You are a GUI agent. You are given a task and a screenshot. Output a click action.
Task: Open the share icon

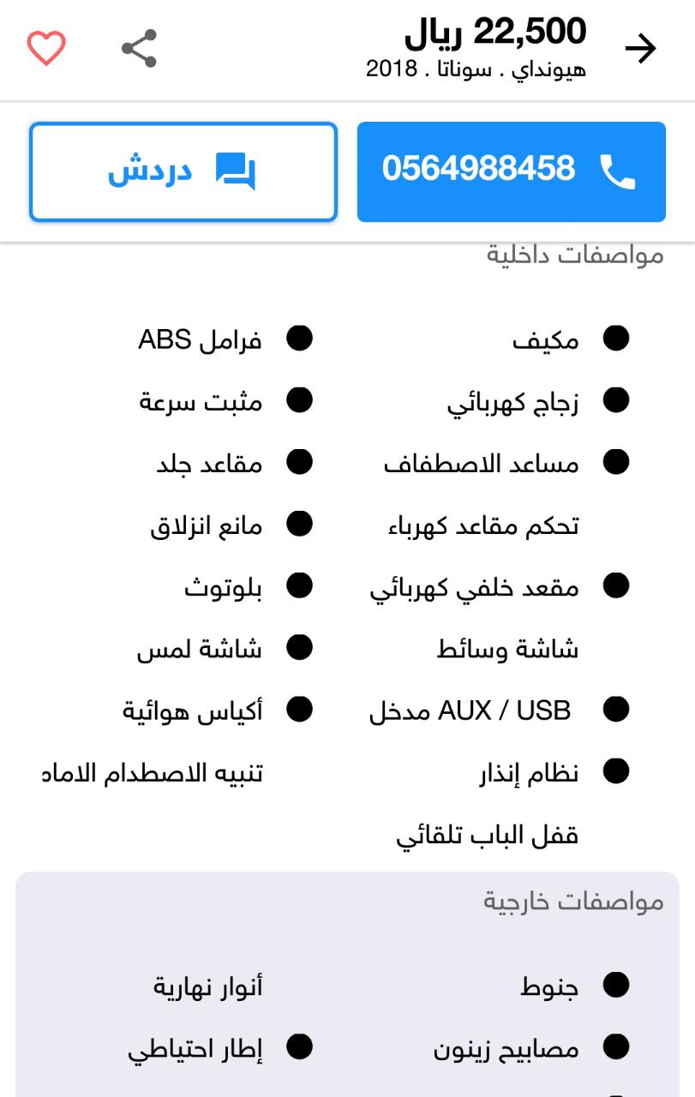coord(140,48)
